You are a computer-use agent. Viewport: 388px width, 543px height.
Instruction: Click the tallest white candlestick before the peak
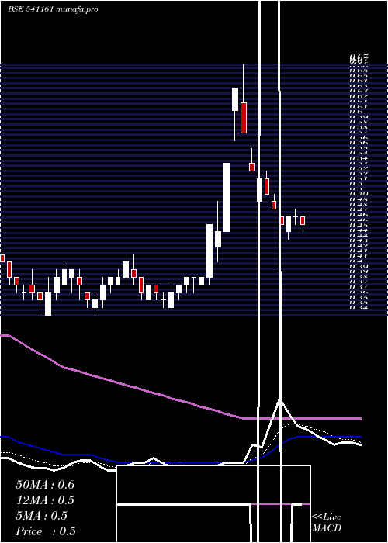[x=227, y=197]
